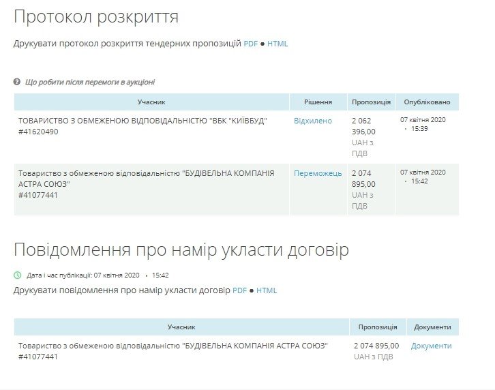Open PDF of intent to sign contract notice
Viewport: 495px width, 390px height.
click(239, 290)
